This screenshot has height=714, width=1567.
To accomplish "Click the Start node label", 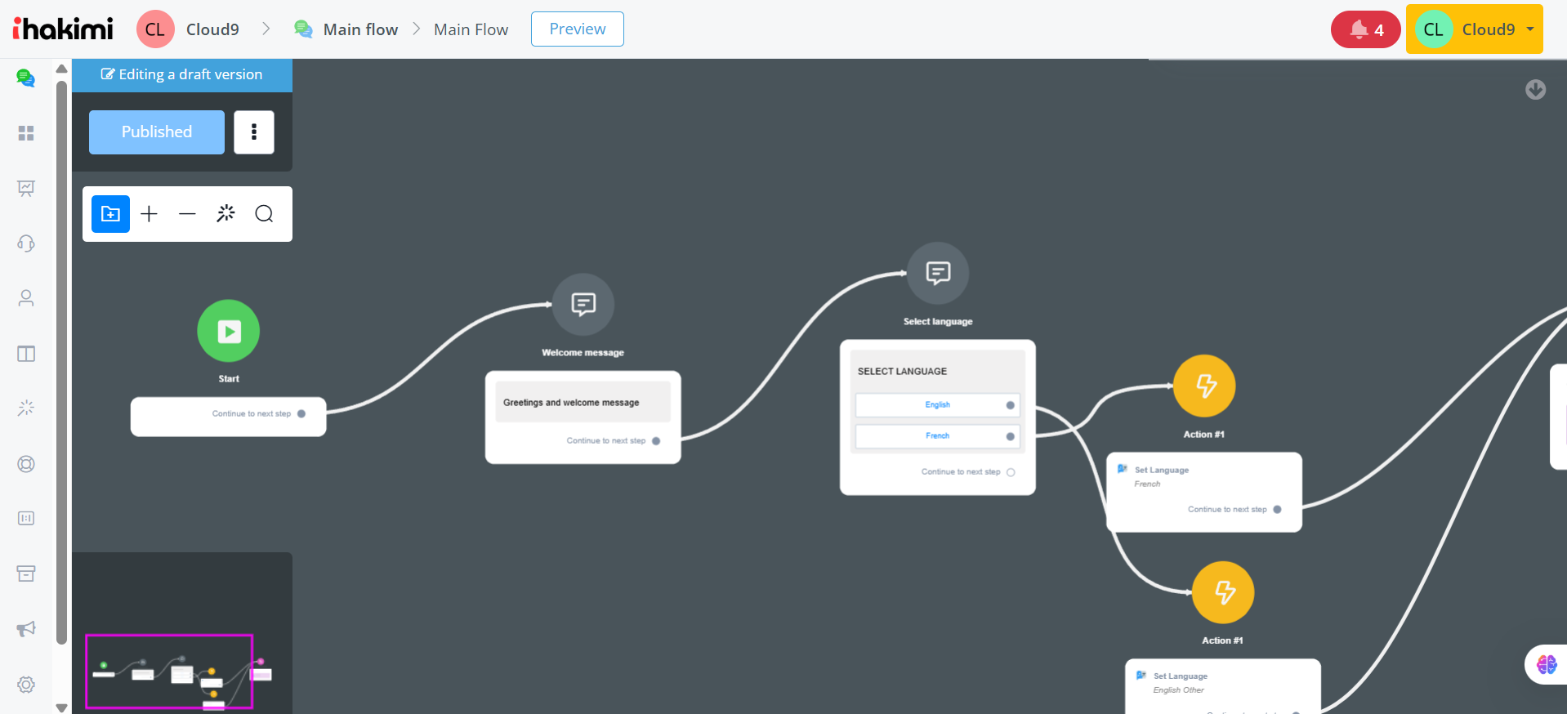I will (229, 379).
